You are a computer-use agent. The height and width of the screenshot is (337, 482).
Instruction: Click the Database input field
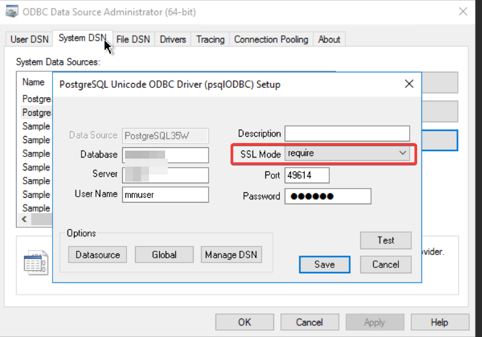(165, 155)
